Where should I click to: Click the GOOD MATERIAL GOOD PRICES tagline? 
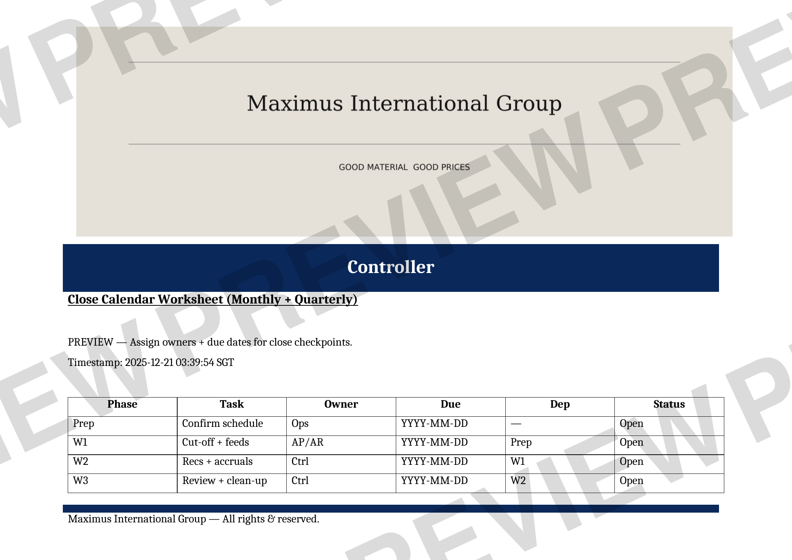[x=404, y=167]
